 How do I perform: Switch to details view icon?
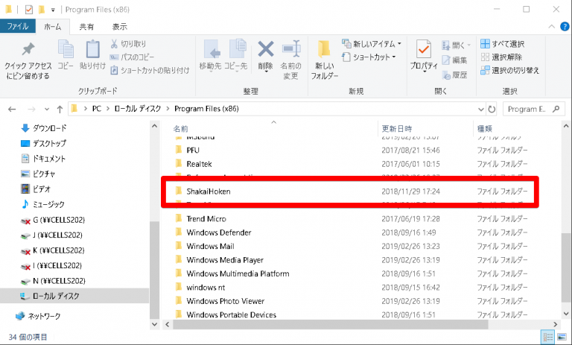pos(547,337)
